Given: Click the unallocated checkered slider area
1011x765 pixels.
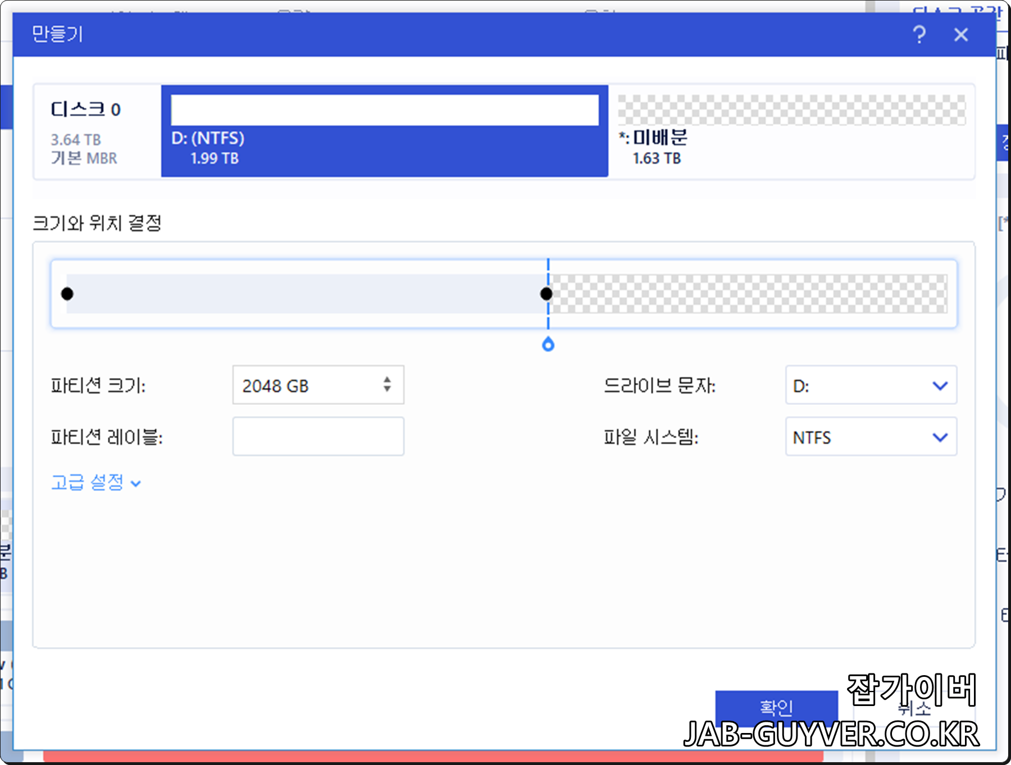Looking at the screenshot, I should pos(749,294).
